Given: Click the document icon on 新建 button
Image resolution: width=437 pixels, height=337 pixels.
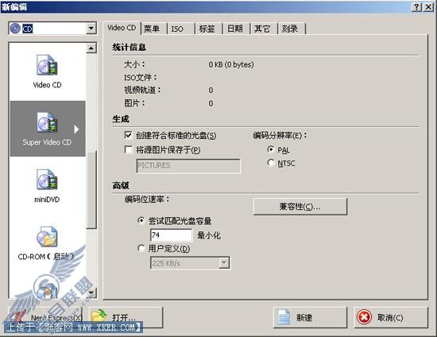Looking at the screenshot, I should click(284, 317).
